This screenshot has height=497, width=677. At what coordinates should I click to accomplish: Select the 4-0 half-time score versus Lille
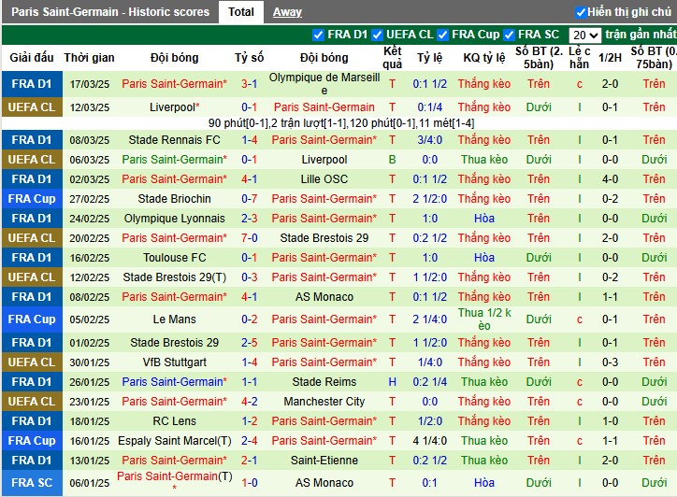click(x=610, y=179)
